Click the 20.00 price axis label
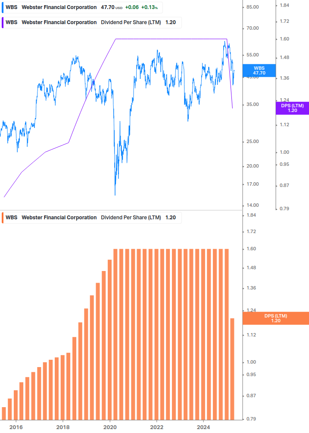This screenshot has width=309, height=433. 253,166
